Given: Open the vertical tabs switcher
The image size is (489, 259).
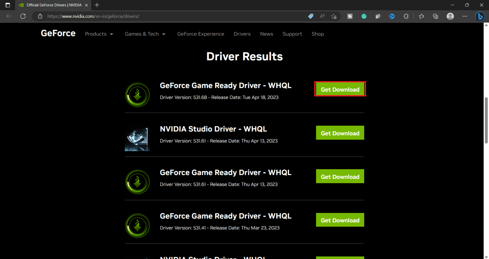Looking at the screenshot, I should 7,5.
